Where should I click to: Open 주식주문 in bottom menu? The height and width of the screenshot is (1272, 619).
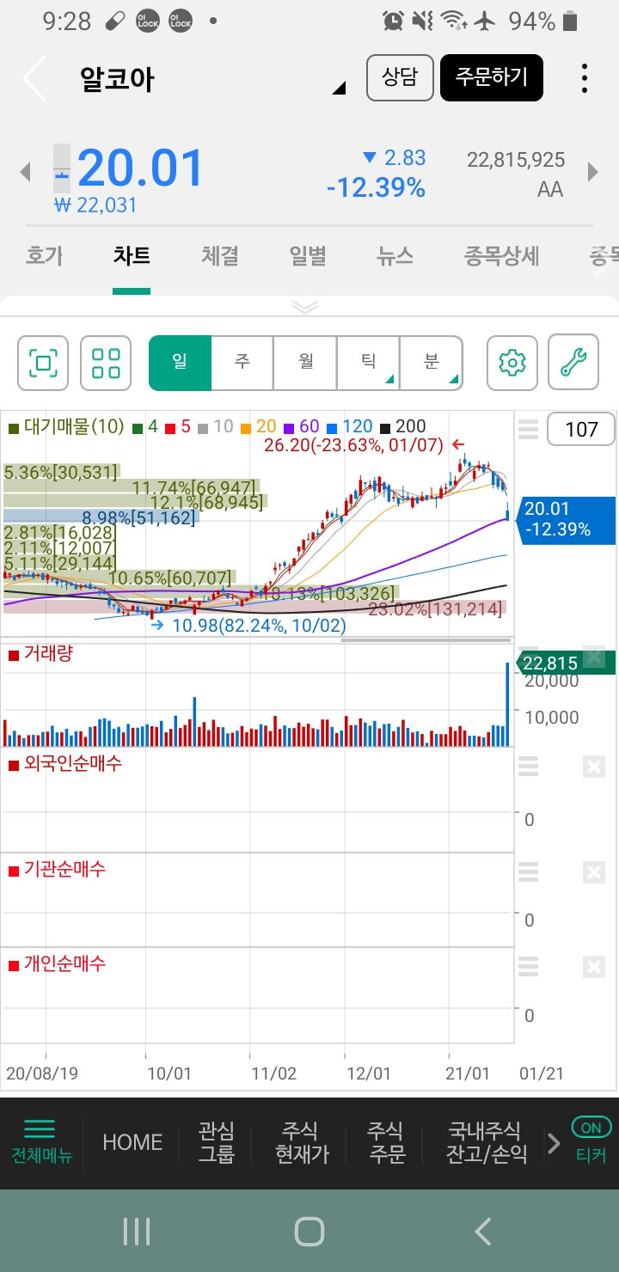point(386,1141)
